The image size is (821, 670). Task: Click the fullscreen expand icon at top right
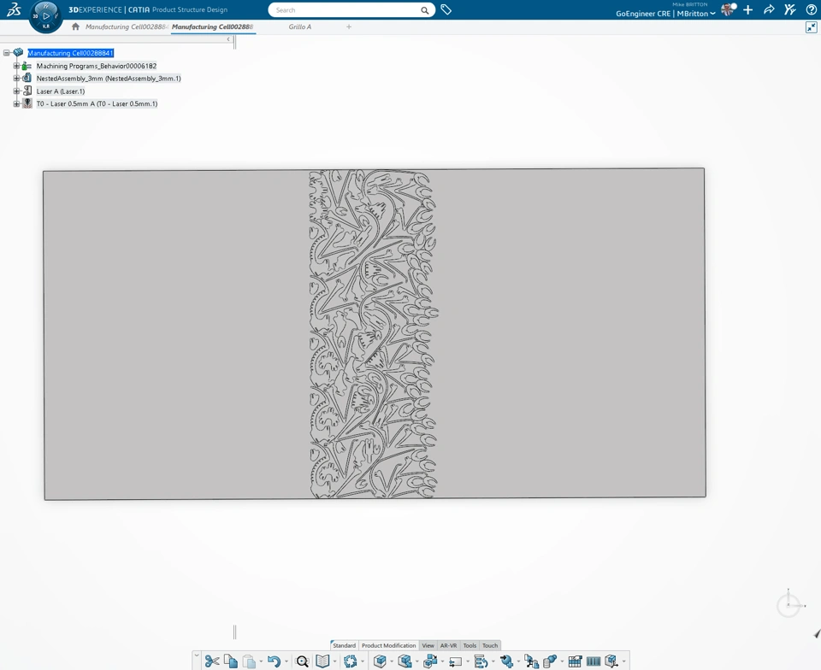click(x=811, y=27)
